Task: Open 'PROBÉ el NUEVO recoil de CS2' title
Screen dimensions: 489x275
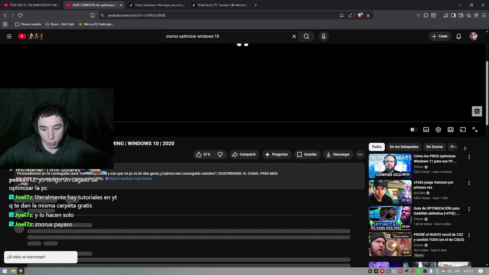Action: (439, 237)
